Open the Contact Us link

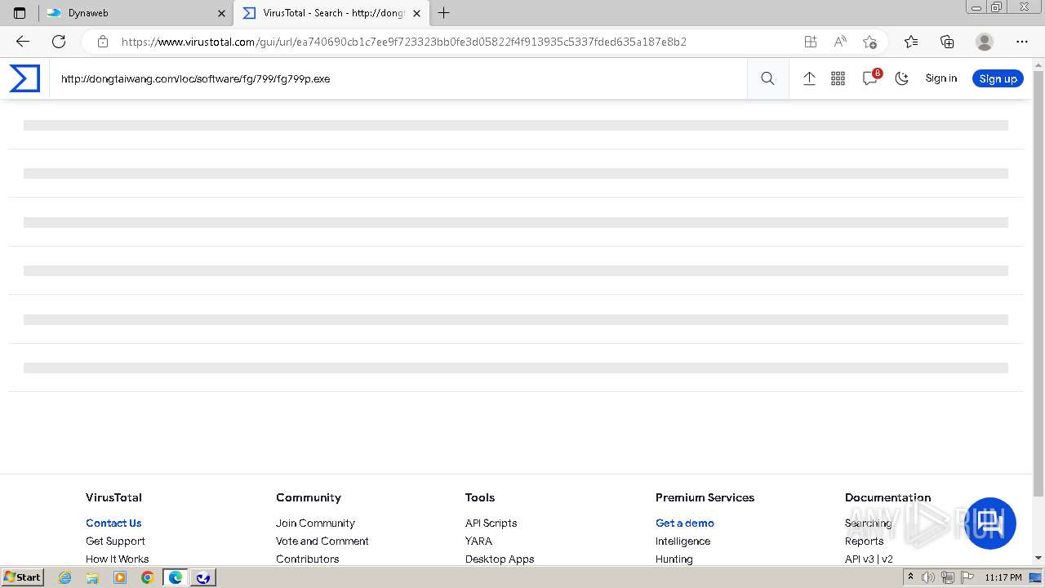click(x=113, y=523)
